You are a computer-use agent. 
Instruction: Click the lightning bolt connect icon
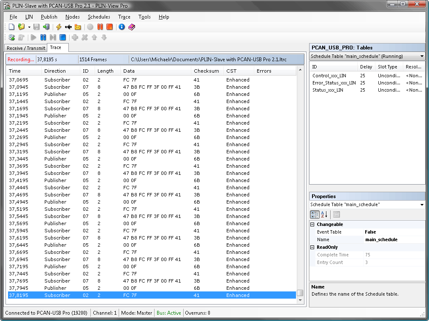click(x=59, y=27)
